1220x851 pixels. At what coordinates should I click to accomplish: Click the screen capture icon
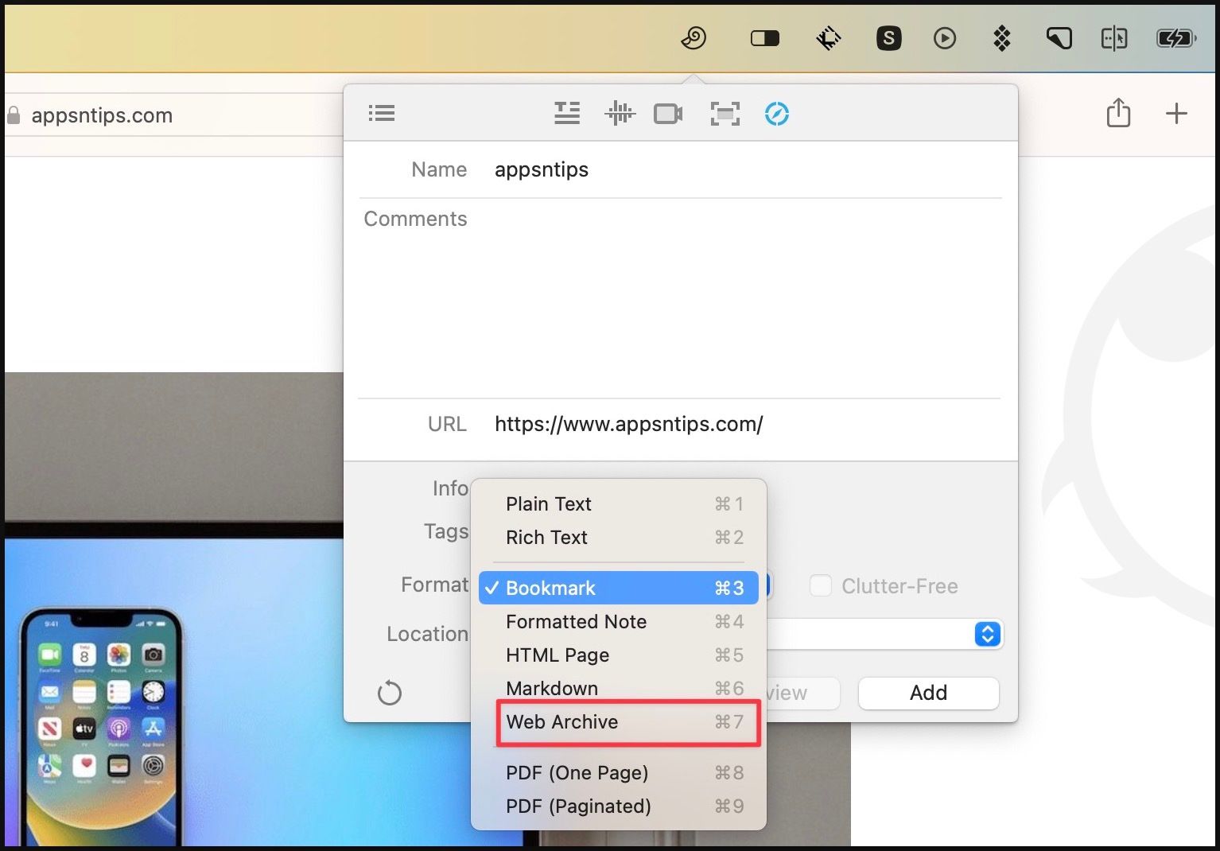tap(725, 114)
